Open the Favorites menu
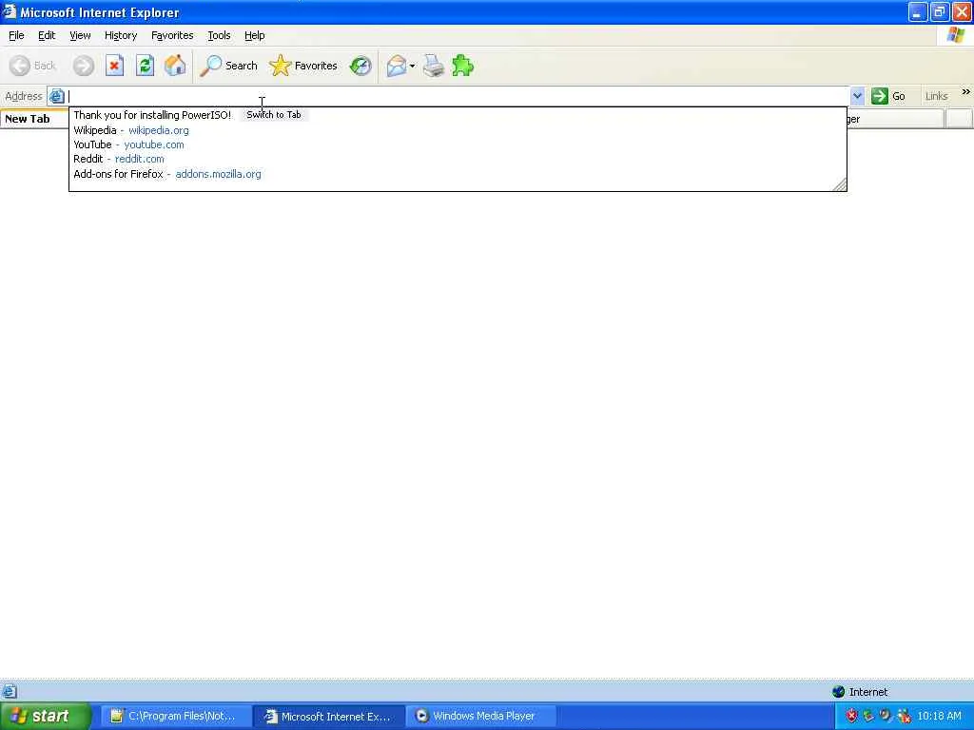974x730 pixels. click(x=172, y=35)
